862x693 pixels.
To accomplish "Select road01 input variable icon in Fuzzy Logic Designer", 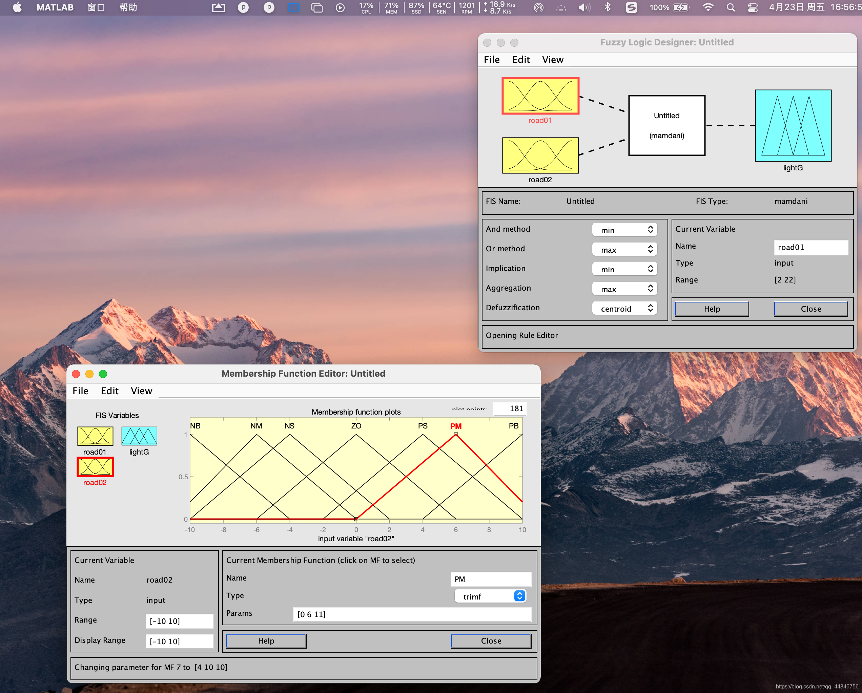I will coord(540,96).
